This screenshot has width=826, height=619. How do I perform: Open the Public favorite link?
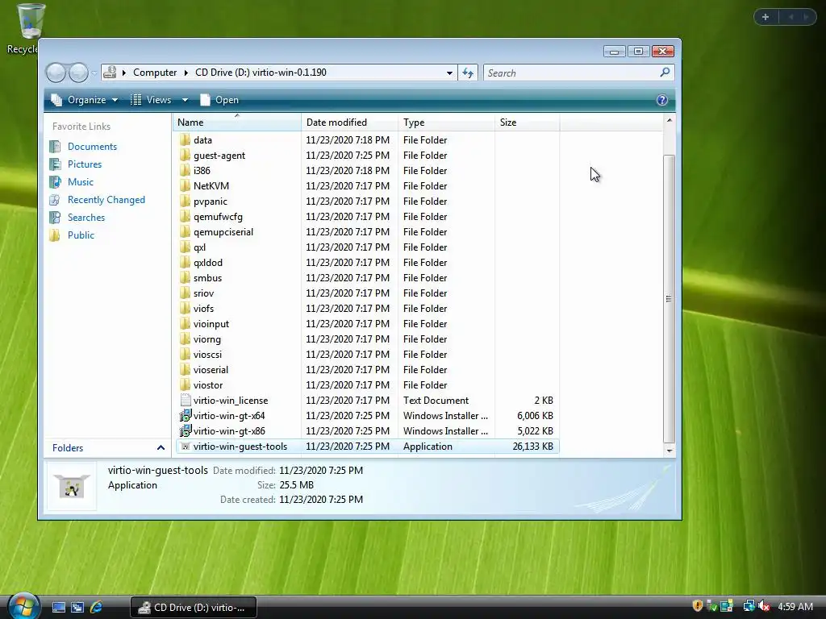tap(81, 235)
